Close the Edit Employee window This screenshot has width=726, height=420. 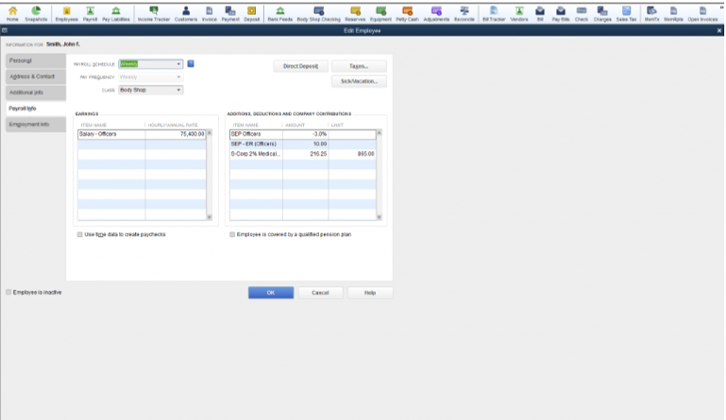[719, 30]
